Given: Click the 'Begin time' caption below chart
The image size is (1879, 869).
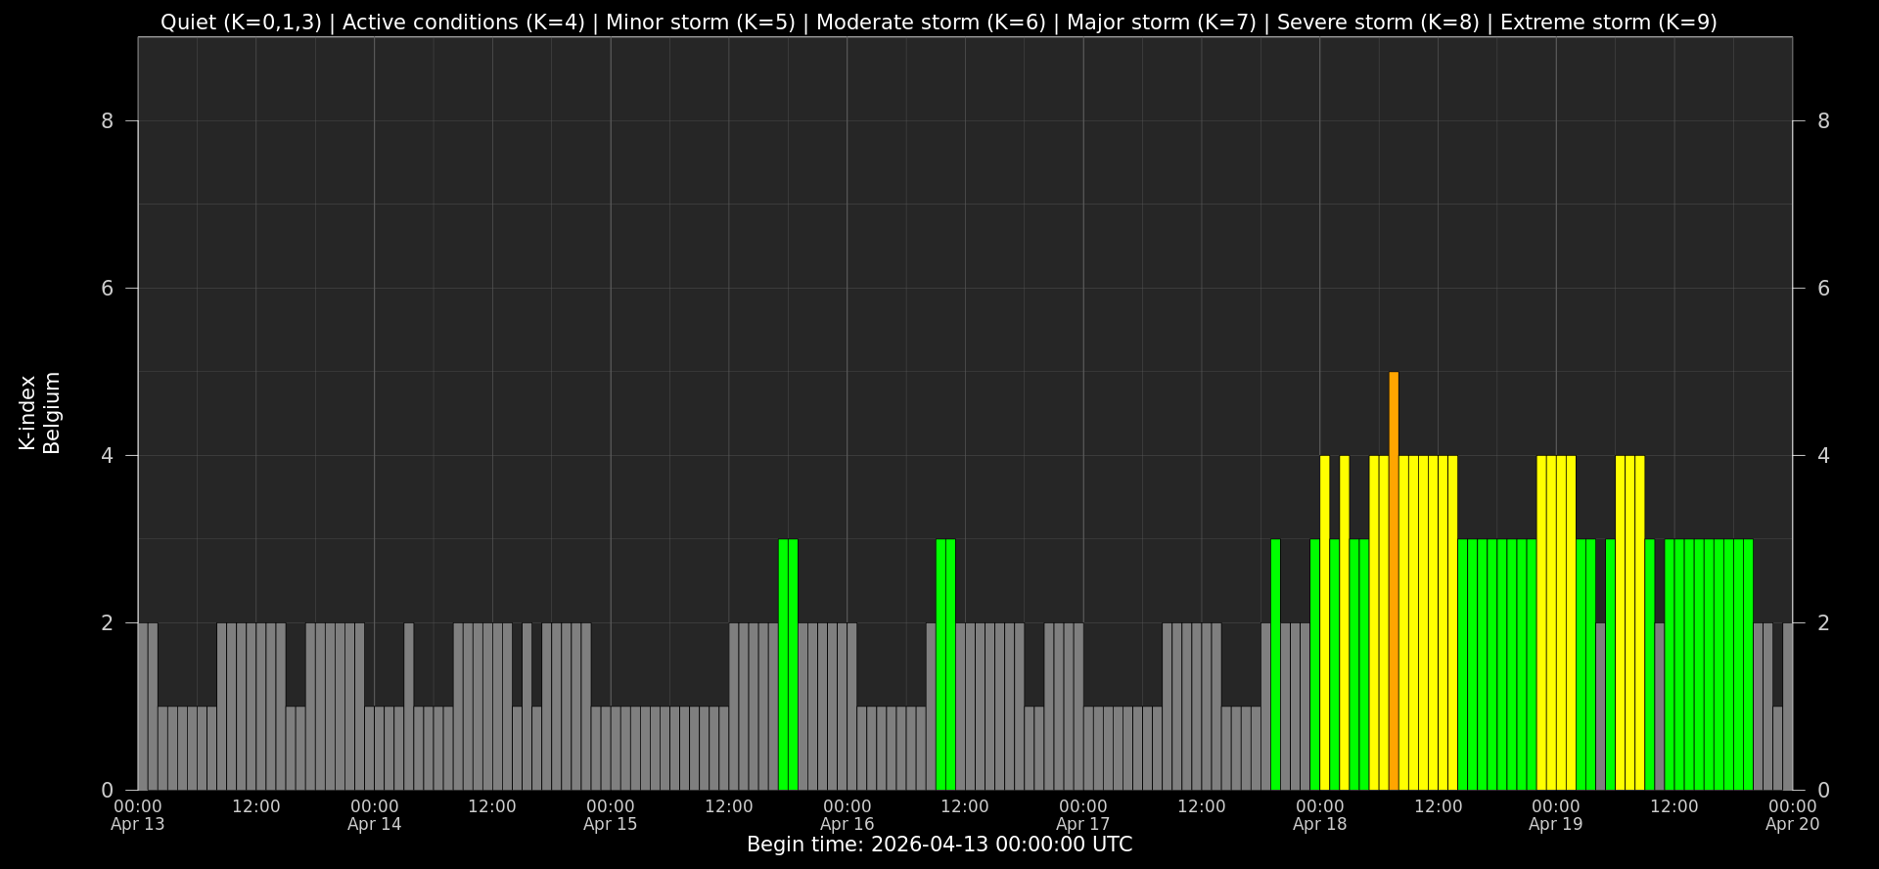Looking at the screenshot, I should [x=939, y=845].
